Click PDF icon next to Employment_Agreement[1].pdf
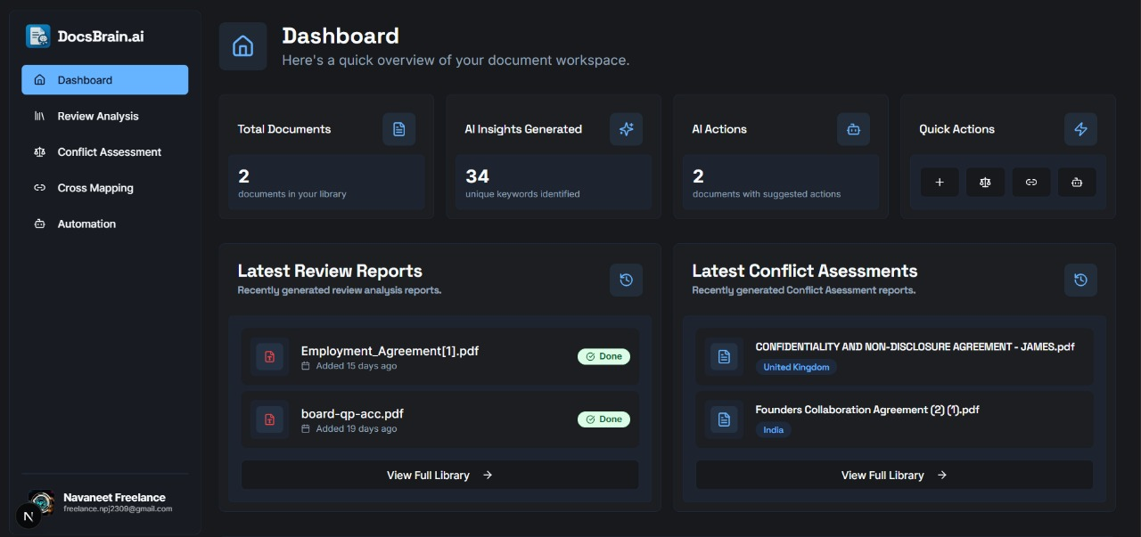The height and width of the screenshot is (537, 1141). pyautogui.click(x=269, y=357)
